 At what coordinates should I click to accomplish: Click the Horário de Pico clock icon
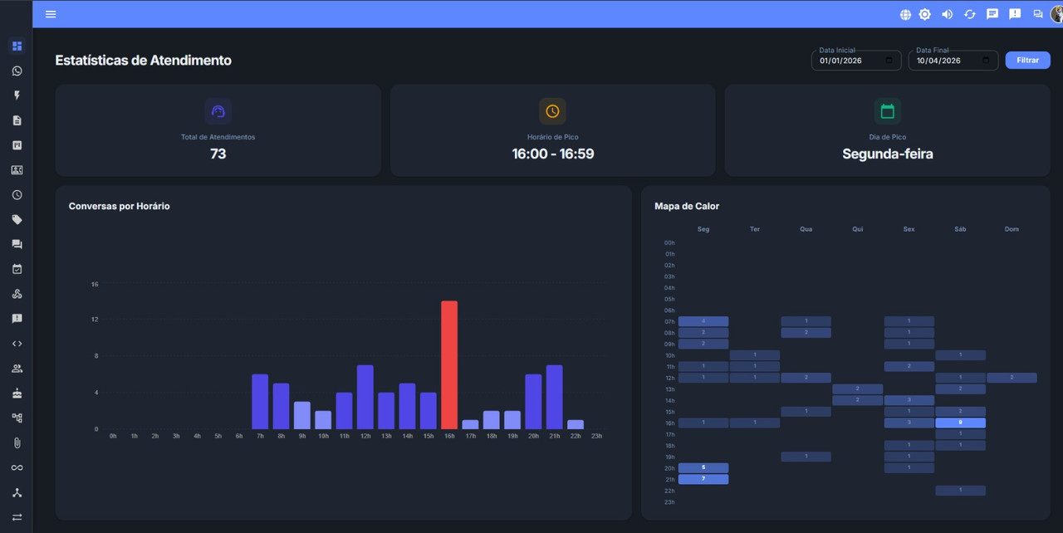(x=552, y=111)
